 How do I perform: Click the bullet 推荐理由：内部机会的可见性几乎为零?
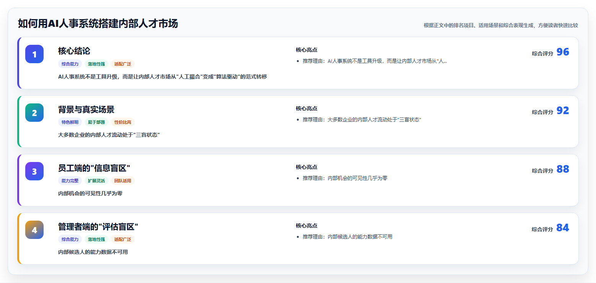[345, 178]
